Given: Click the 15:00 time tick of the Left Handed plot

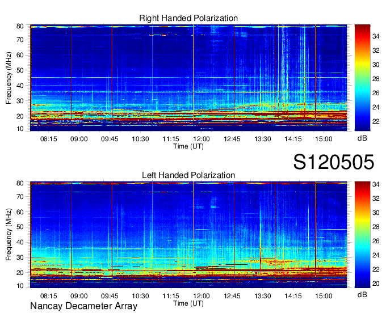Looking at the screenshot, I should [324, 296].
